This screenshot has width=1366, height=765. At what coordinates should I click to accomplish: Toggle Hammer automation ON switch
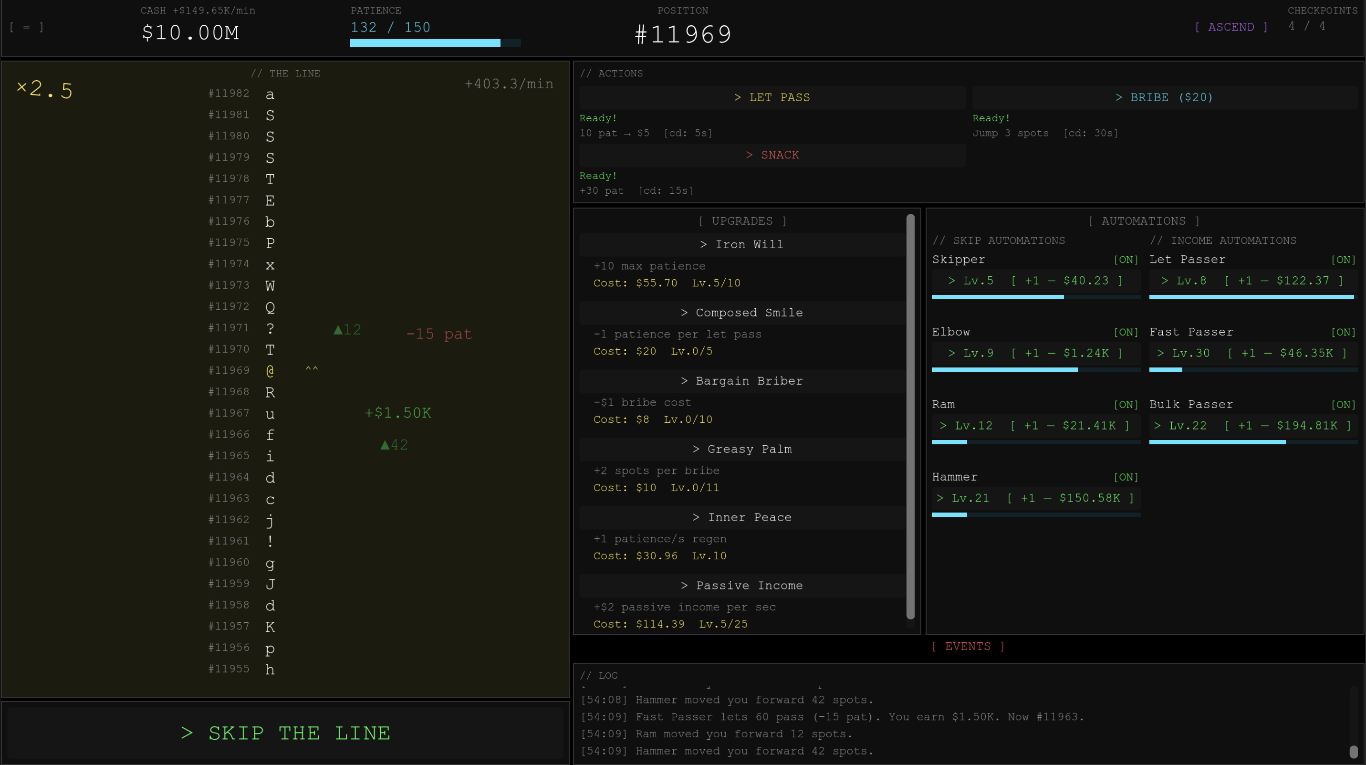pos(1126,477)
